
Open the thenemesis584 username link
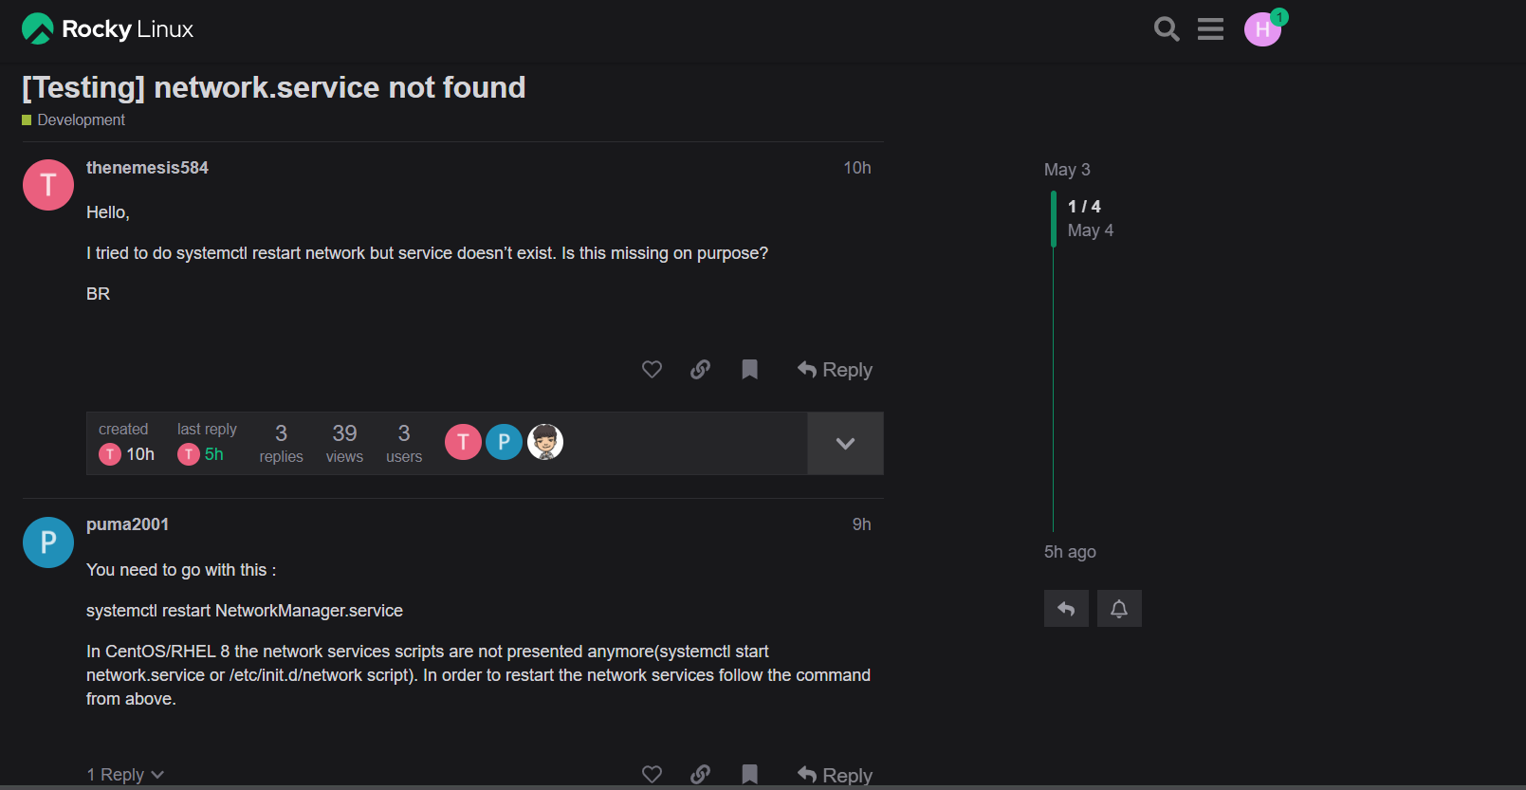pyautogui.click(x=147, y=168)
